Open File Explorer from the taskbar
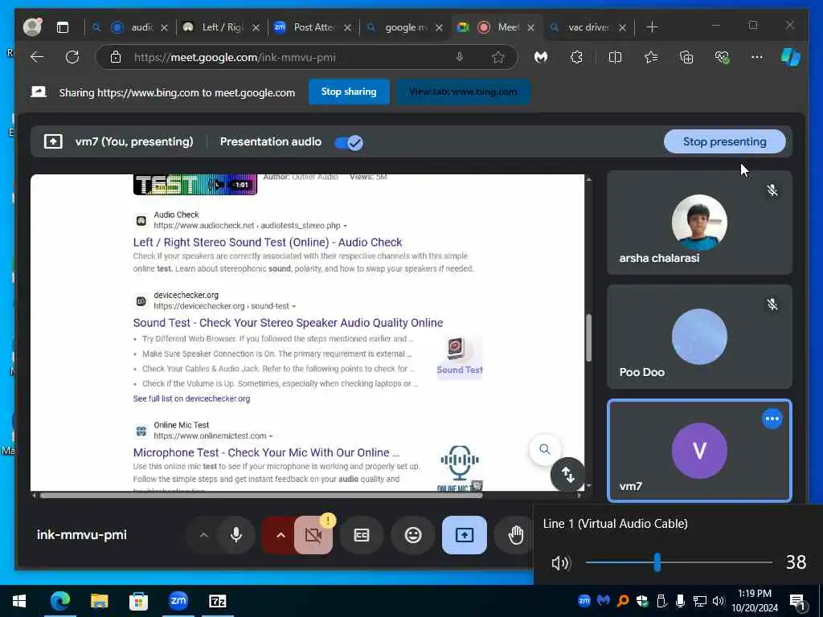The height and width of the screenshot is (617, 823). 99,601
